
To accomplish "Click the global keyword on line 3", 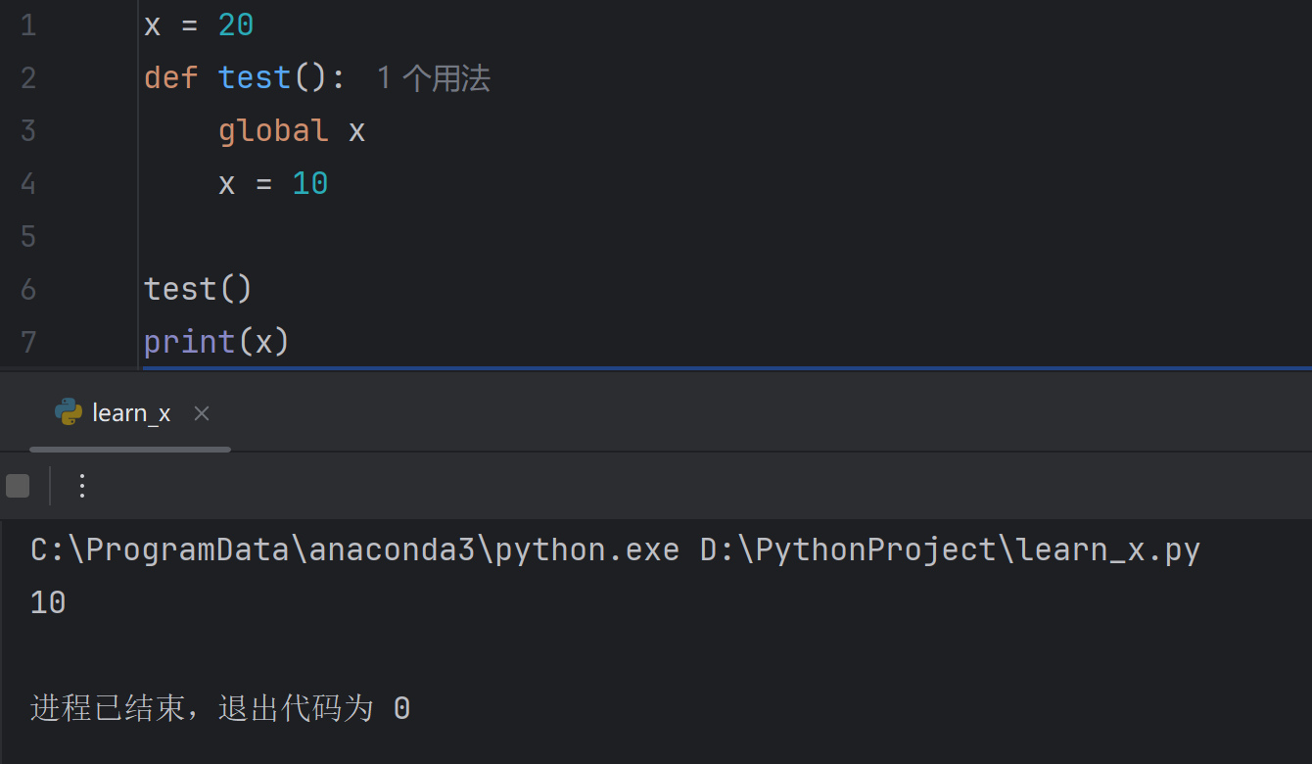I will click(273, 130).
